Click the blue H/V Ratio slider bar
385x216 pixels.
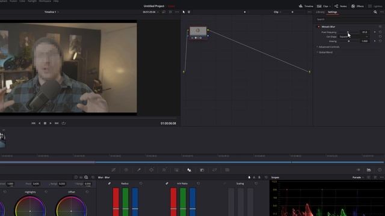tap(192, 202)
